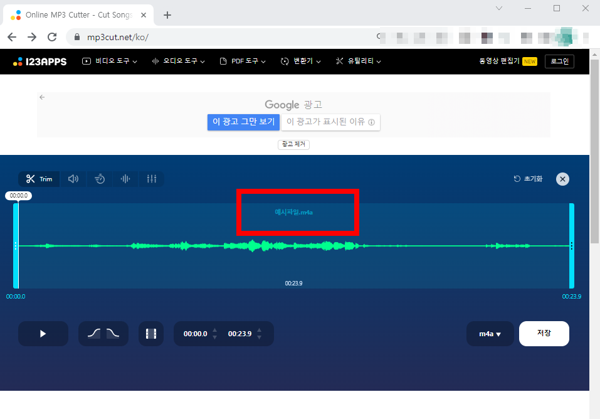Open the audio effects sliders tool
This screenshot has height=419, width=600.
tap(151, 179)
